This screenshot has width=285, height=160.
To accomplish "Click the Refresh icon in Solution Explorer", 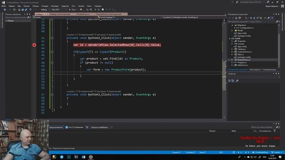I will pyautogui.click(x=254, y=18).
